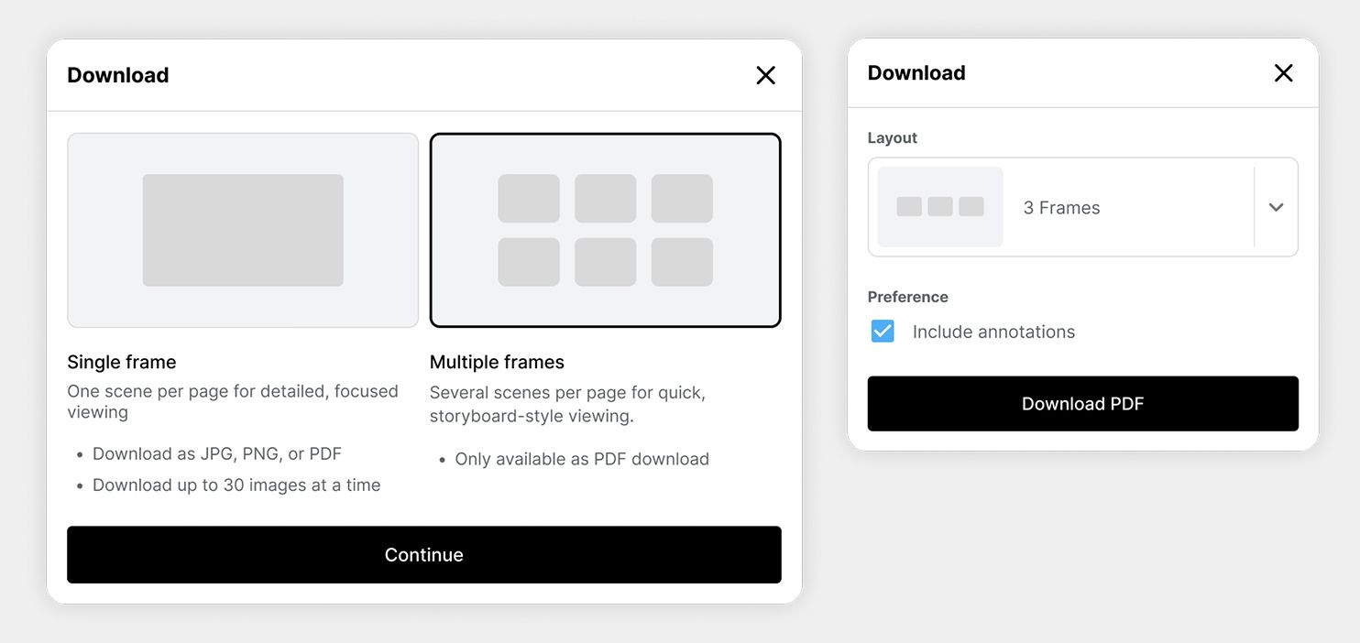Close the left Download dialog

(765, 75)
